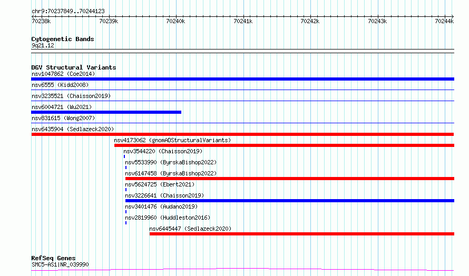The width and height of the screenshot is (469, 276).
Task: Open the nsv6435904 (Sedlazeck2020) variant label
Action: (x=73, y=129)
